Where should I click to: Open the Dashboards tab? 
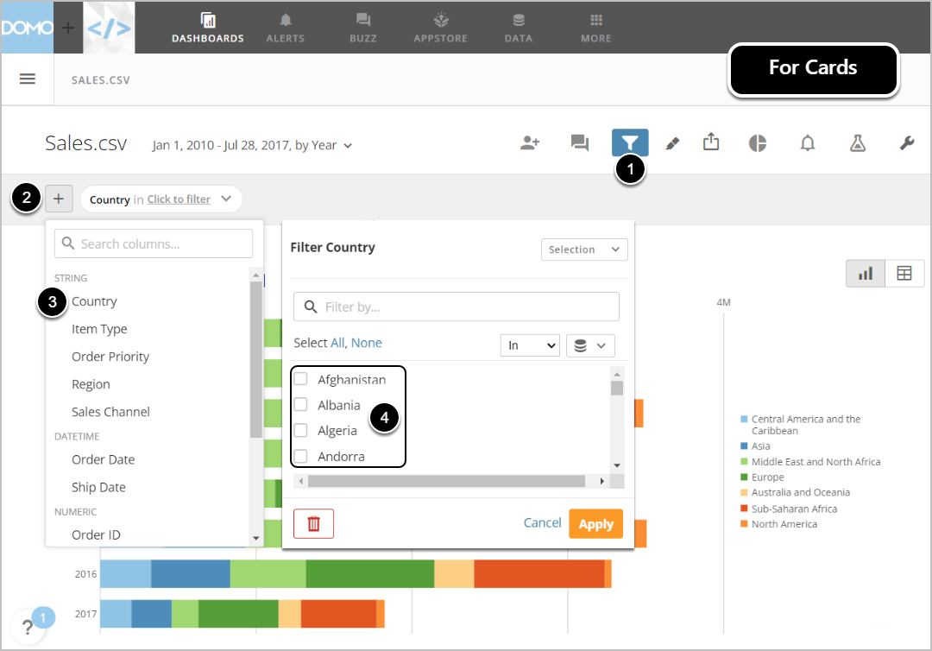point(208,28)
